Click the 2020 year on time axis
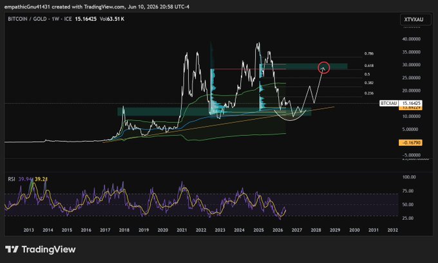 coord(162,230)
